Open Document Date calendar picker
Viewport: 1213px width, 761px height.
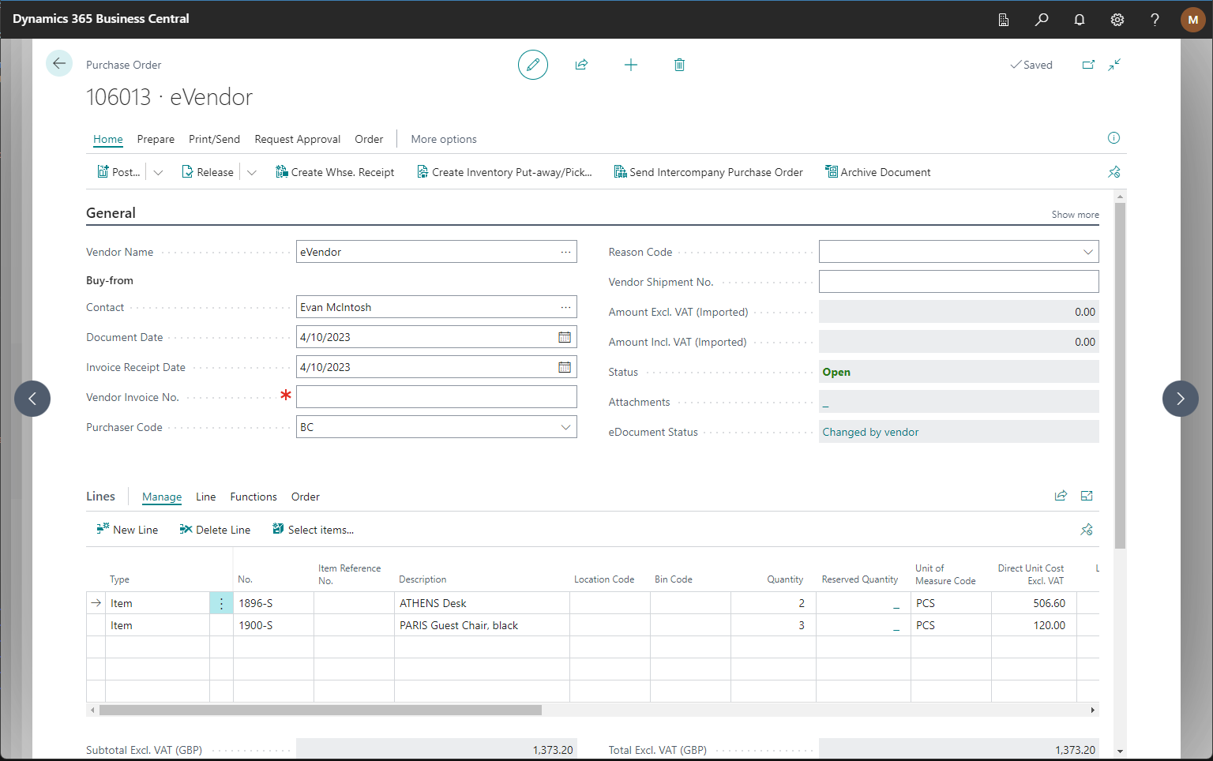tap(565, 337)
